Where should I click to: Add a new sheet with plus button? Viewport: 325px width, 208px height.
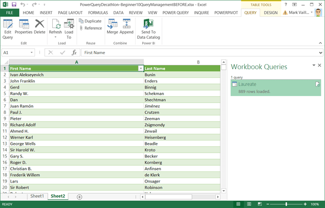tap(79, 196)
